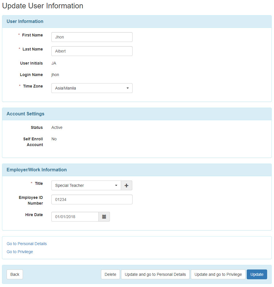Click the blue Update button

pyautogui.click(x=257, y=275)
